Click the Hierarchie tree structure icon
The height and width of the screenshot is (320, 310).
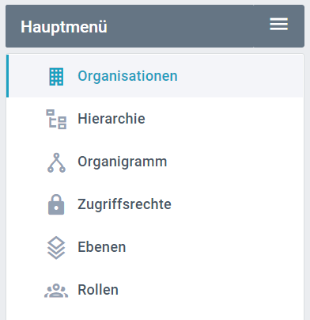pyautogui.click(x=56, y=119)
